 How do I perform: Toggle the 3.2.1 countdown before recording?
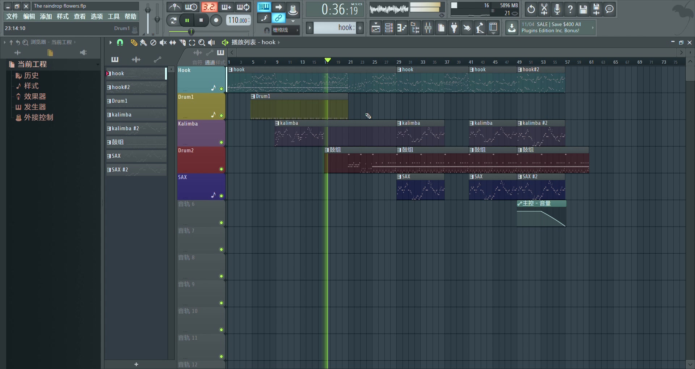(209, 7)
